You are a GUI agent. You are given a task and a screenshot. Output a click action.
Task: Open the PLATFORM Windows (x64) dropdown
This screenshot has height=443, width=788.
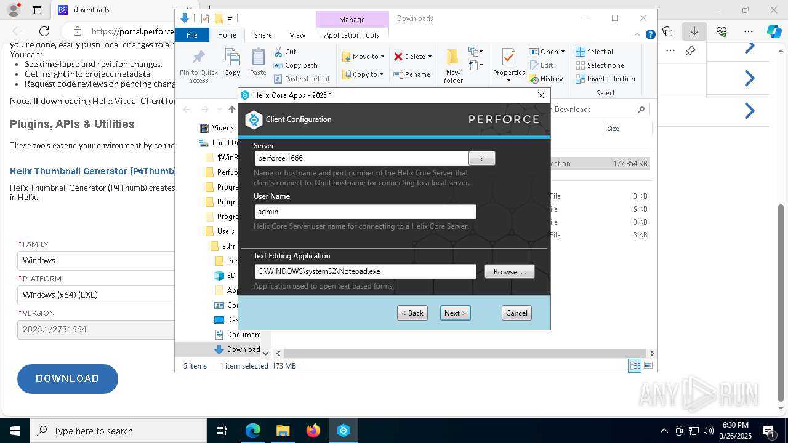pyautogui.click(x=96, y=295)
